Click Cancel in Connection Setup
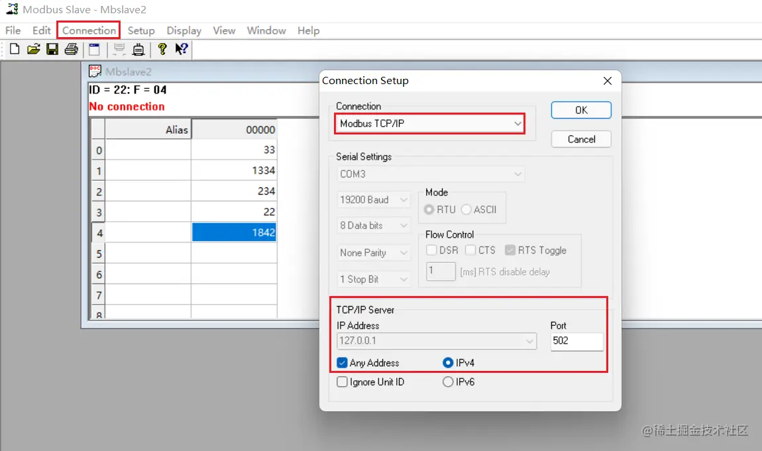The image size is (762, 451). point(581,139)
